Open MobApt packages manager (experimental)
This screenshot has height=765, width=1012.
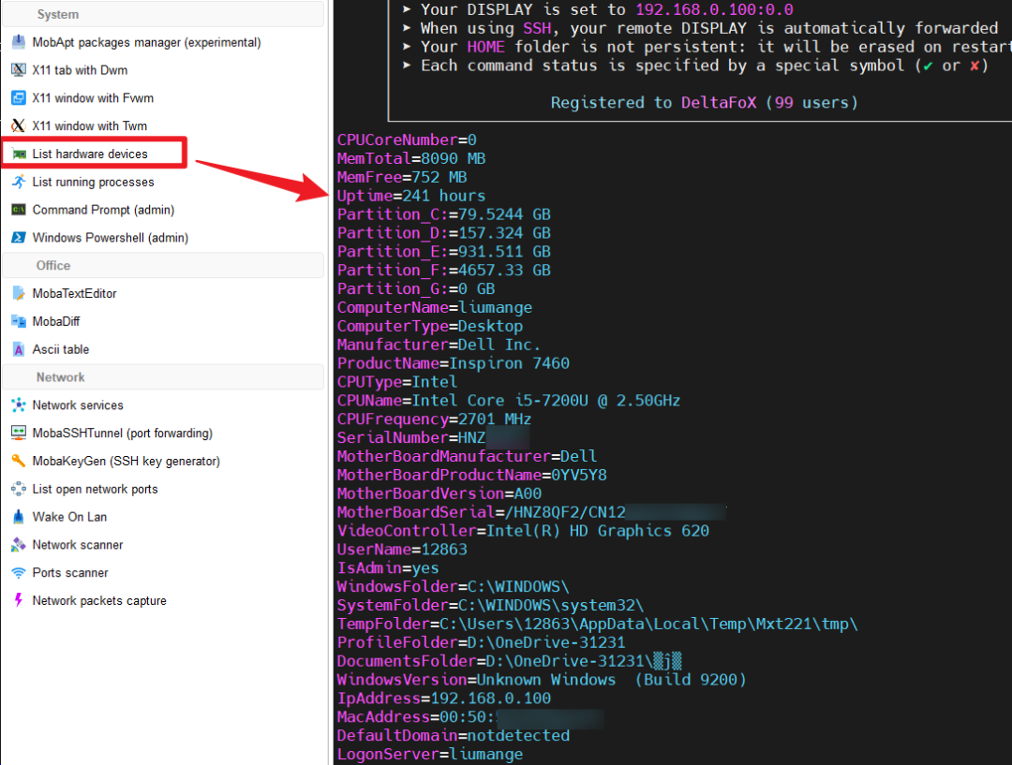tap(146, 42)
